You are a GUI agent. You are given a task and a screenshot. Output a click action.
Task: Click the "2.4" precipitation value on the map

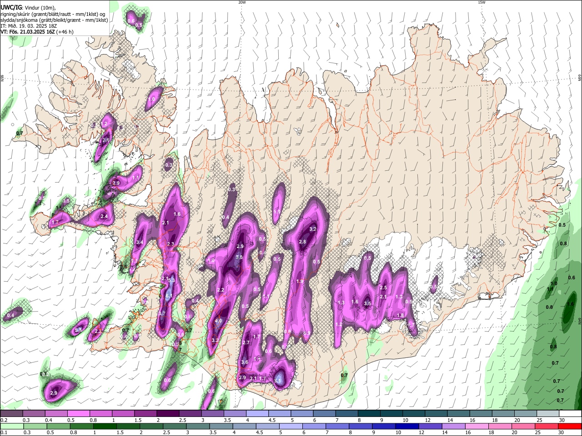pyautogui.click(x=104, y=217)
